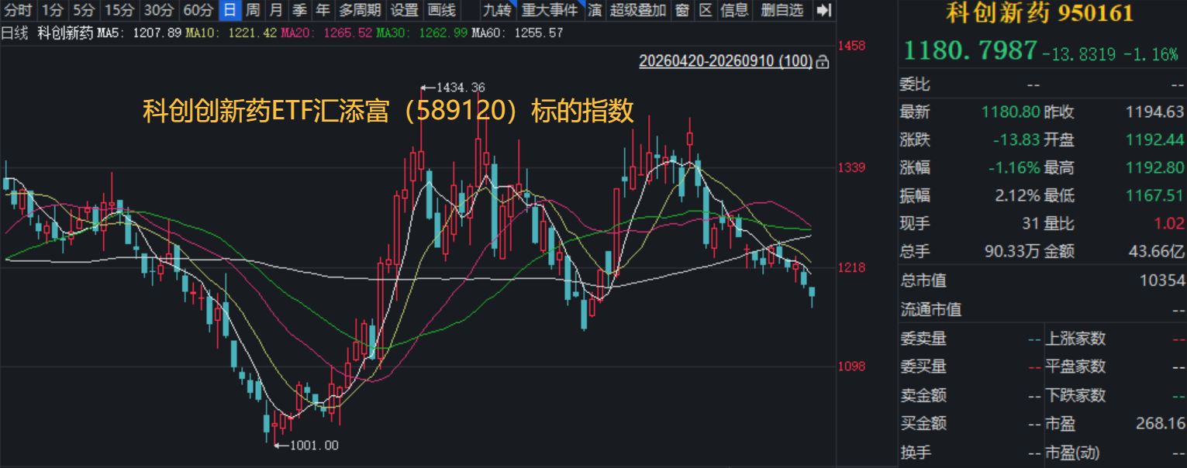Select the 5分 period tab
Viewport: 1187px width, 468px height.
(x=84, y=11)
